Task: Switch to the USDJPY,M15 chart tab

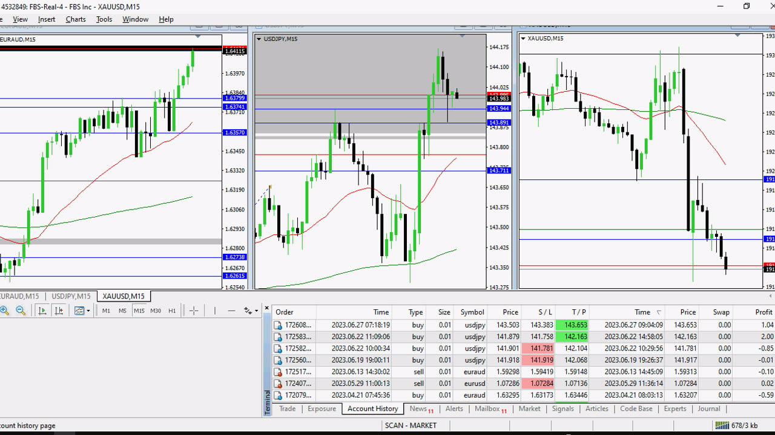Action: pos(71,296)
